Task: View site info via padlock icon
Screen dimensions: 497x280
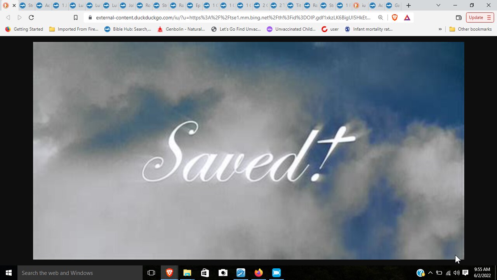Action: 90,17
